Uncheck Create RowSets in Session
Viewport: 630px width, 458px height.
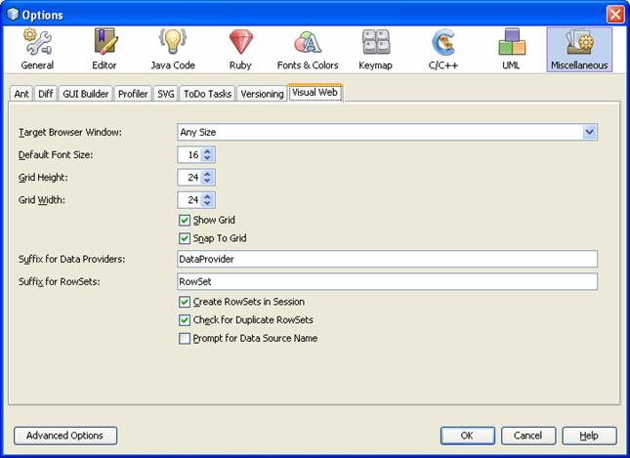click(185, 303)
